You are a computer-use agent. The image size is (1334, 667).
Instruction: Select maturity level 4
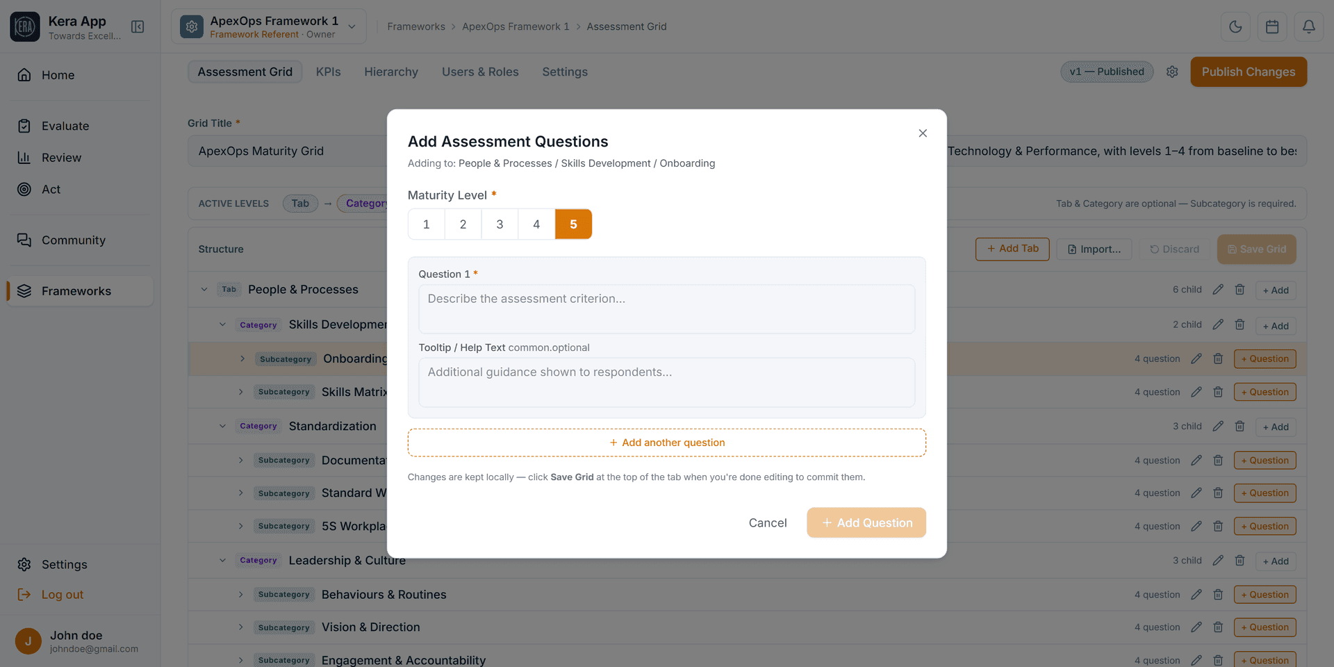(x=536, y=224)
